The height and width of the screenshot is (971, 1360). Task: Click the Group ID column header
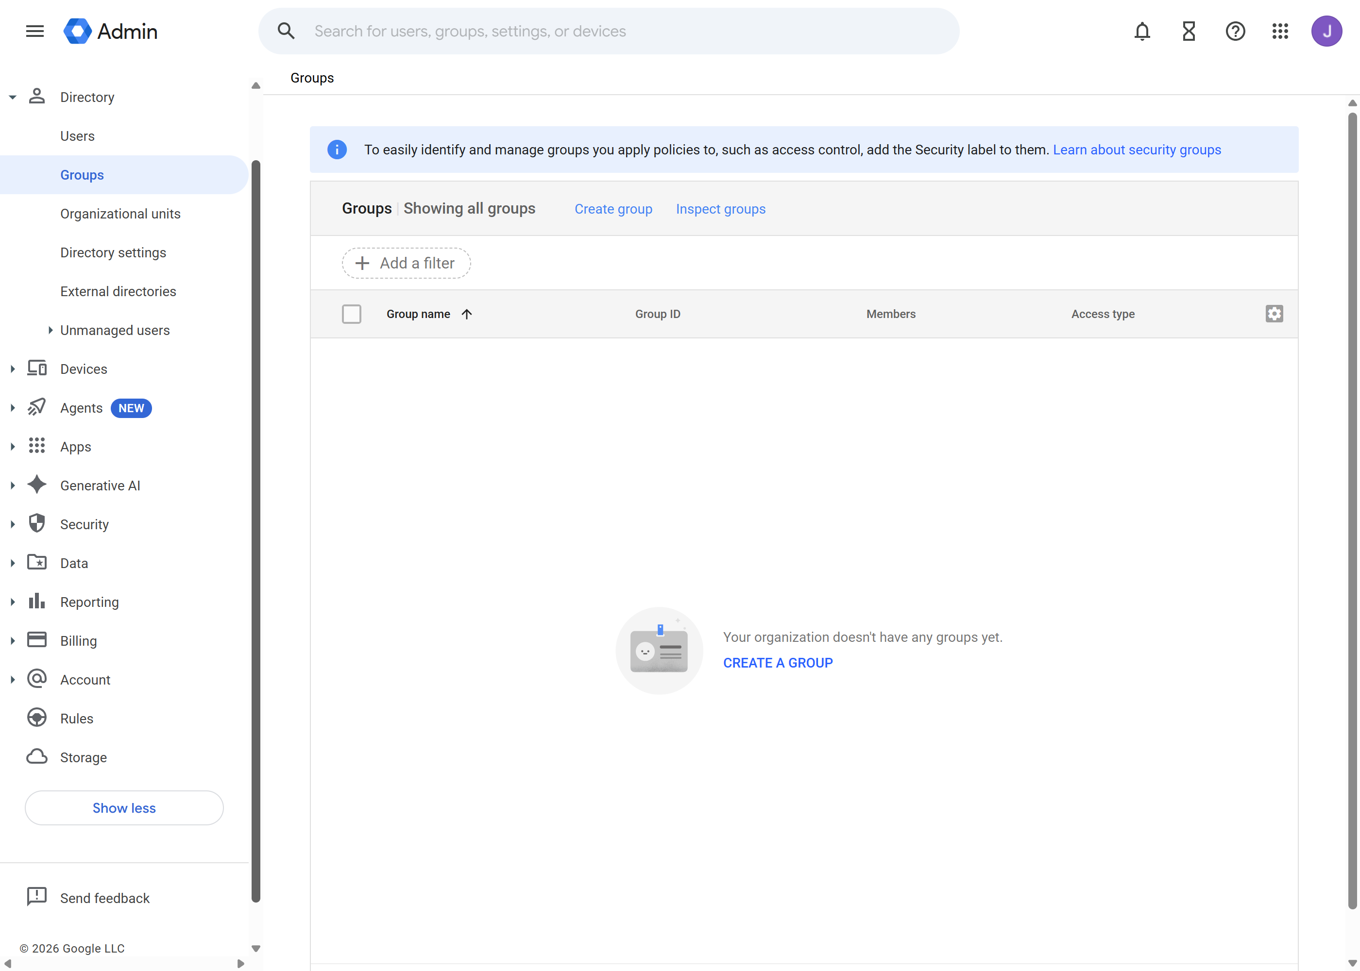tap(657, 314)
